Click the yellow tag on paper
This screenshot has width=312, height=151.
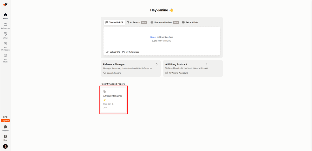(x=105, y=100)
